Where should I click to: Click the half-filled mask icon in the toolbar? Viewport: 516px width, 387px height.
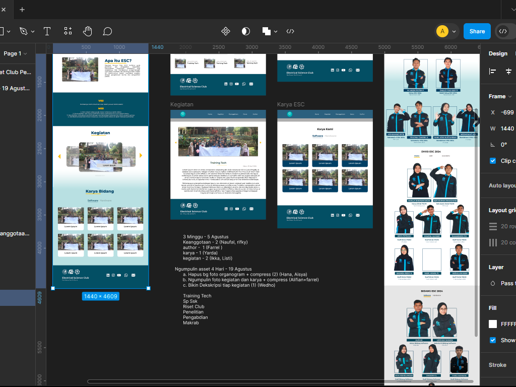[x=245, y=31]
